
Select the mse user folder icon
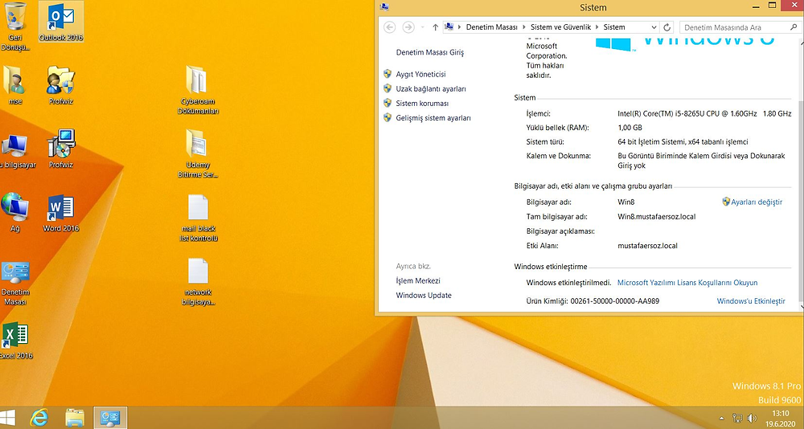click(14, 85)
